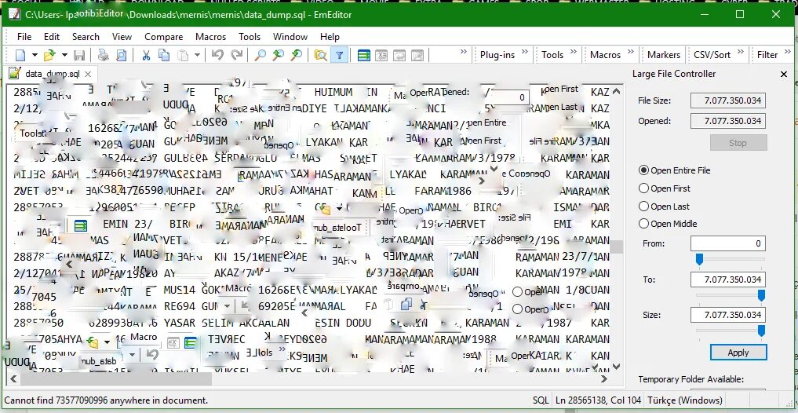
Task: Open the Macros menu in menu bar
Action: pyautogui.click(x=210, y=37)
